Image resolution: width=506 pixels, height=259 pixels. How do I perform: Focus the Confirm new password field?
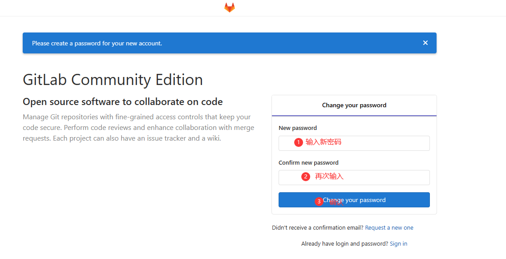[x=354, y=178]
